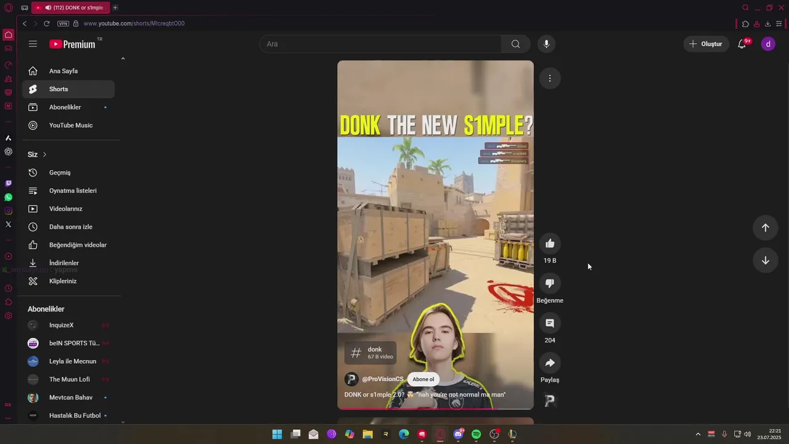The width and height of the screenshot is (789, 444).
Task: Go to next Short down arrow
Action: pyautogui.click(x=765, y=260)
